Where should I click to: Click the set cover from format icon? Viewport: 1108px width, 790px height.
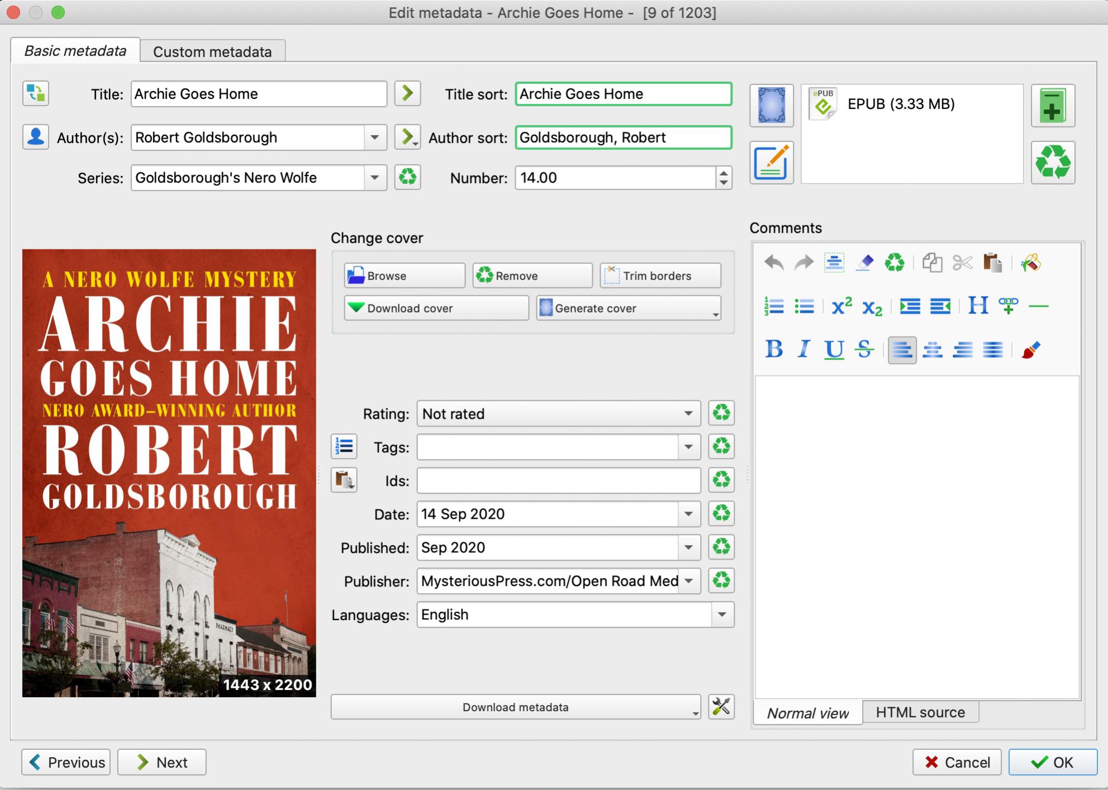click(x=771, y=106)
